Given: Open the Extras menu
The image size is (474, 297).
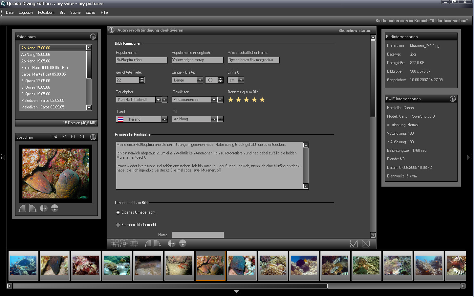Looking at the screenshot, I should [90, 12].
